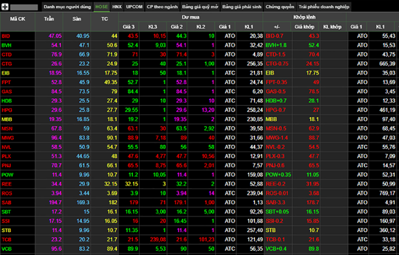Open CP theo ngành tab

pos(162,7)
